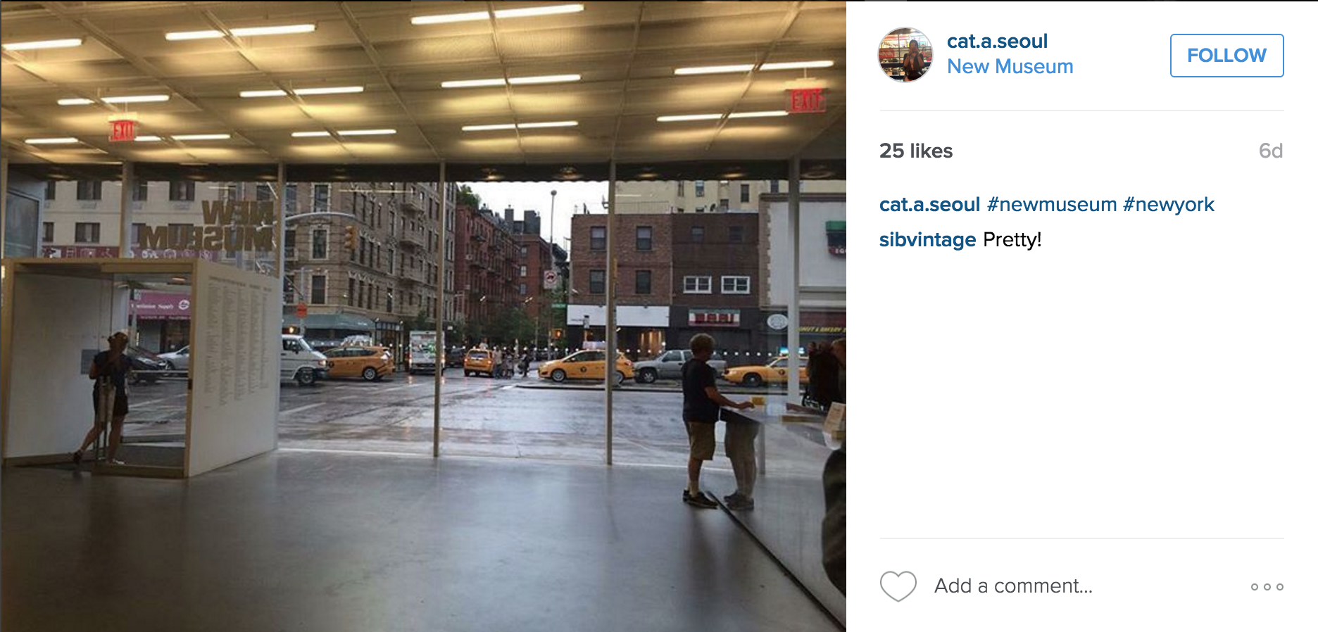Screen dimensions: 1318x632
Task: Click the red EXIT sign at right ceiling
Action: (x=805, y=100)
